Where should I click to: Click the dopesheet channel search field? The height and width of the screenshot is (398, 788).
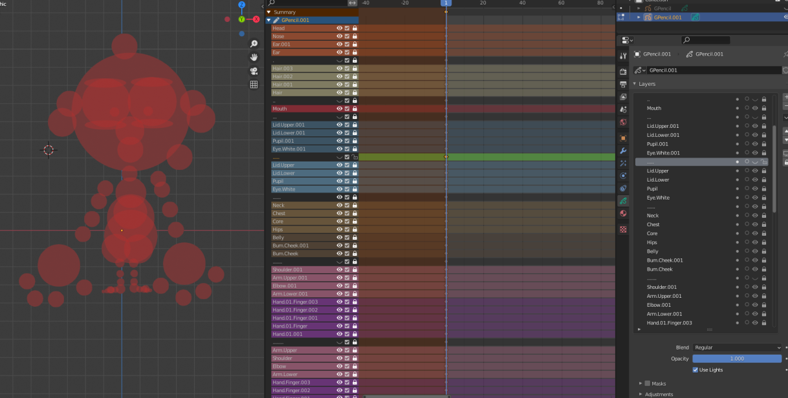307,3
